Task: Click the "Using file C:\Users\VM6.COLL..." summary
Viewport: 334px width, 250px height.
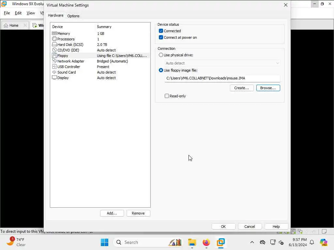Action: (x=122, y=56)
